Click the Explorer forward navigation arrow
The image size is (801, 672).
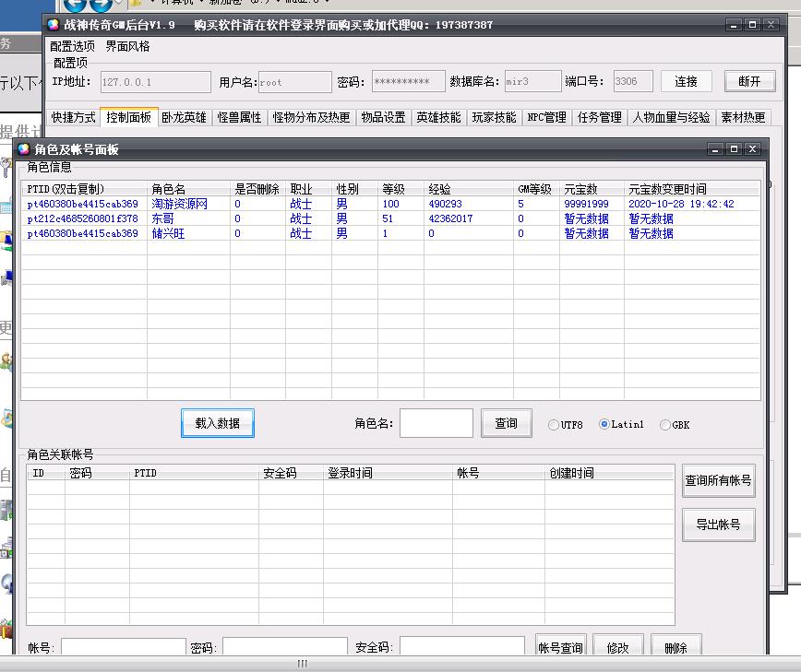(101, 5)
